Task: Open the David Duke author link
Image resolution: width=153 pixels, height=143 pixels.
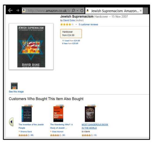Action: click(69, 20)
